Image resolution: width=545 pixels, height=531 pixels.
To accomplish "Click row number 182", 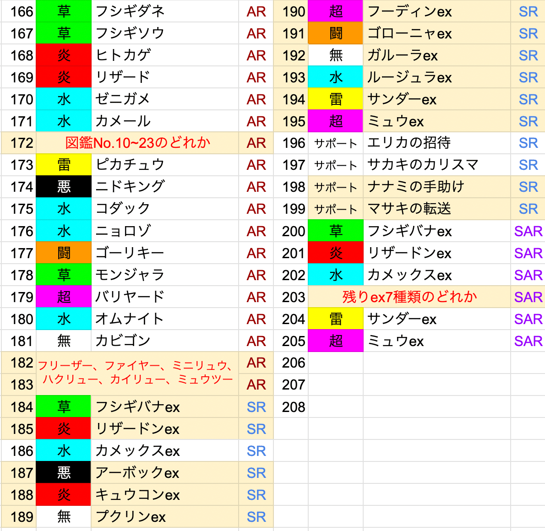I will (x=19, y=363).
